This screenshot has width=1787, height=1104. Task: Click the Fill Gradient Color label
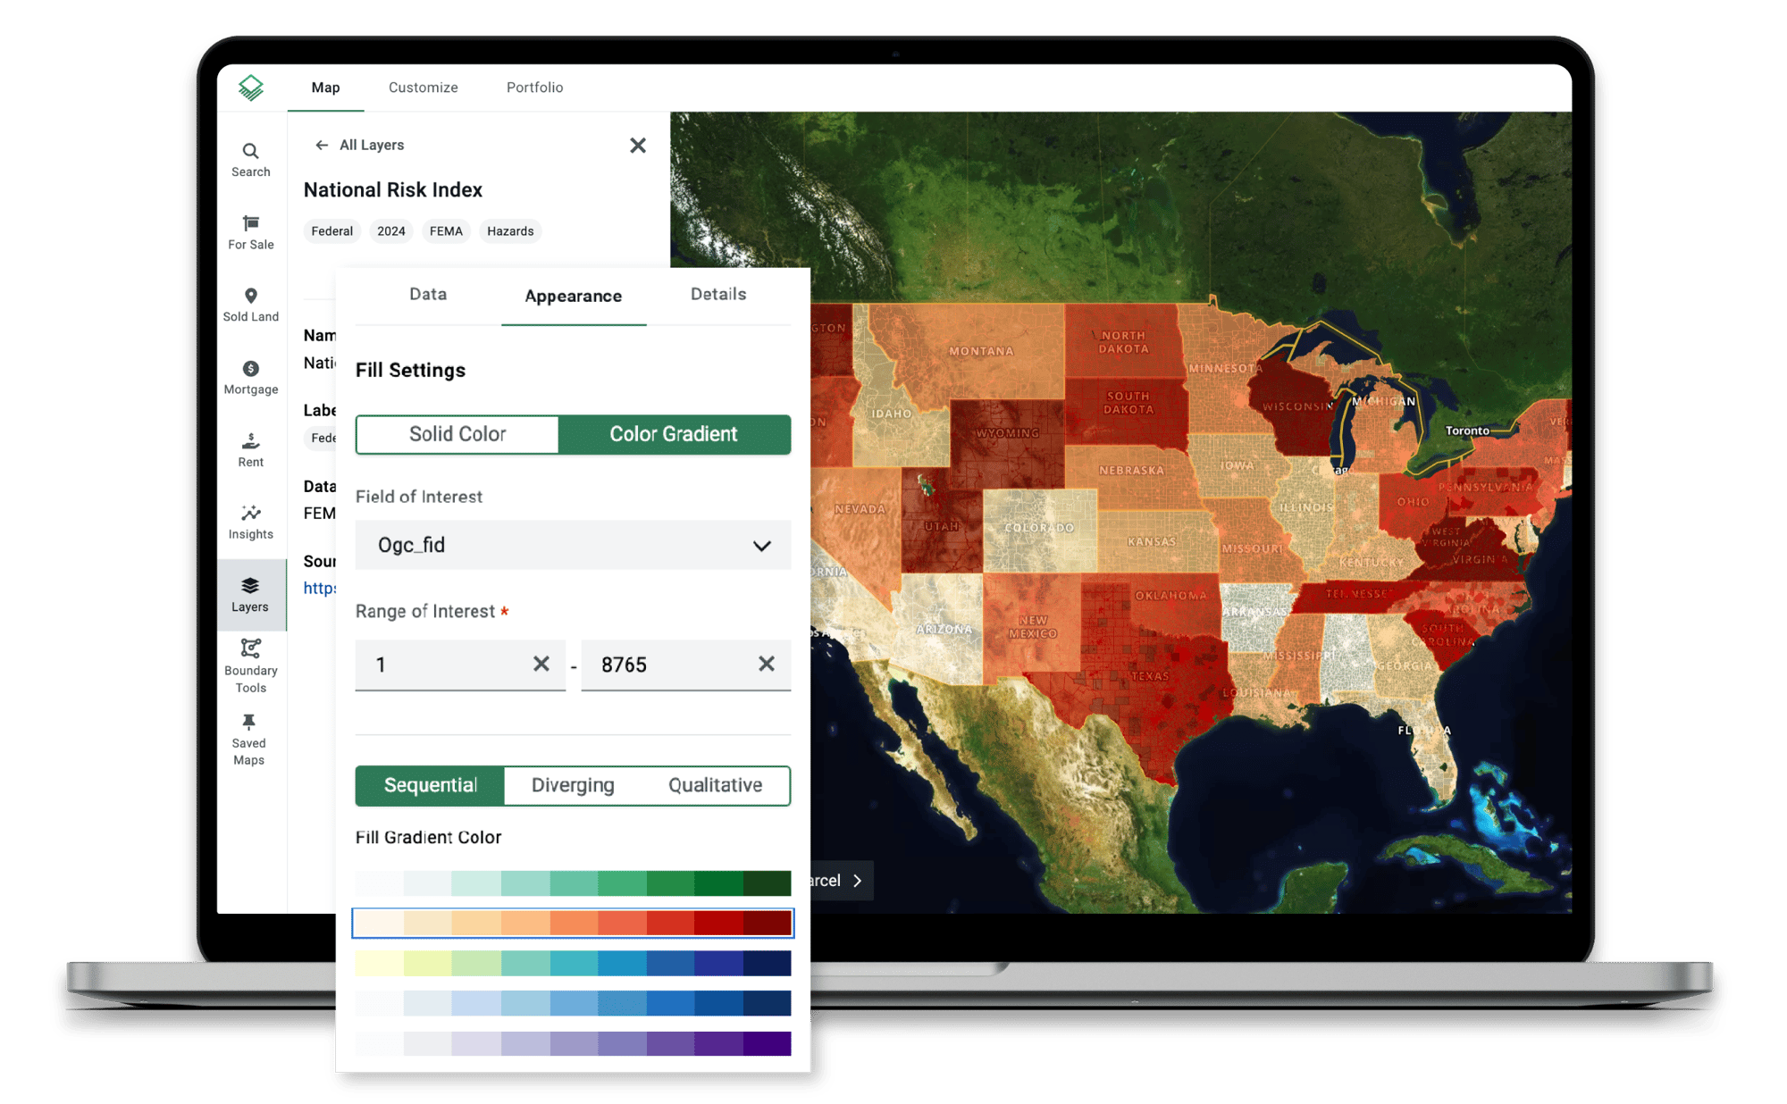coord(428,837)
